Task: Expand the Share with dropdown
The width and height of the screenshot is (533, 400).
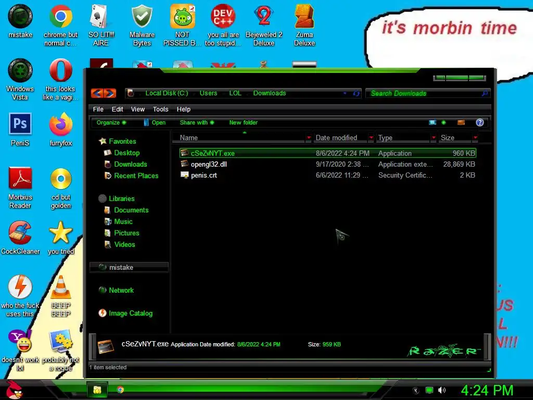Action: 197,122
